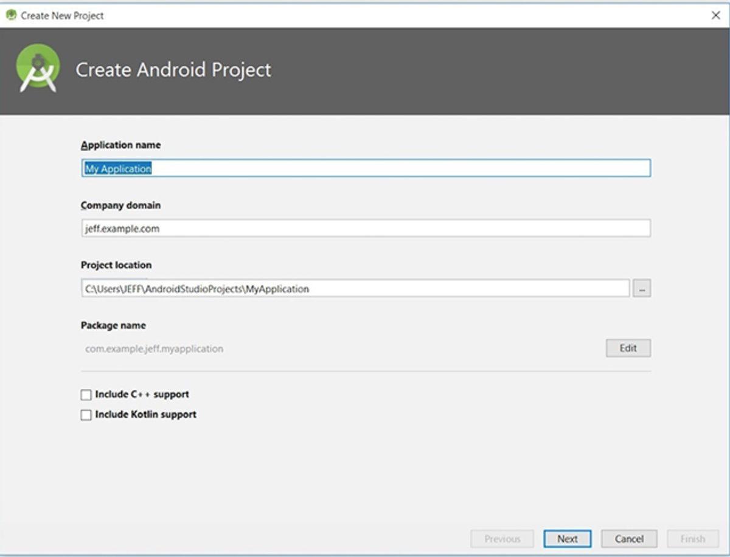Click the Application name label
Viewport: 730px width, 557px height.
[121, 145]
